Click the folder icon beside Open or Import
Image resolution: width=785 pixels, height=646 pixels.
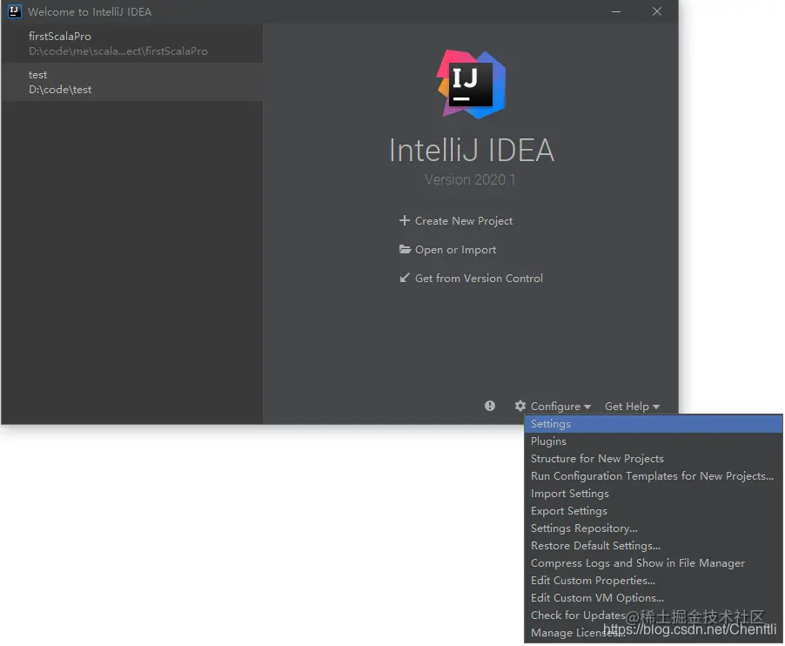pos(405,249)
